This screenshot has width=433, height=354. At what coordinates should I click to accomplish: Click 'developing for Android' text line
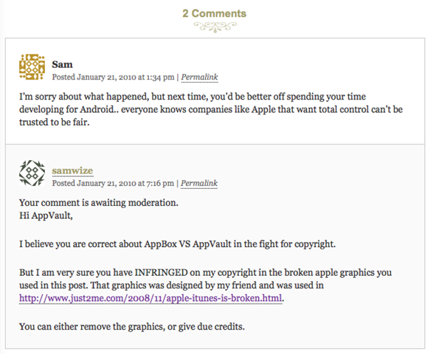[x=211, y=109]
